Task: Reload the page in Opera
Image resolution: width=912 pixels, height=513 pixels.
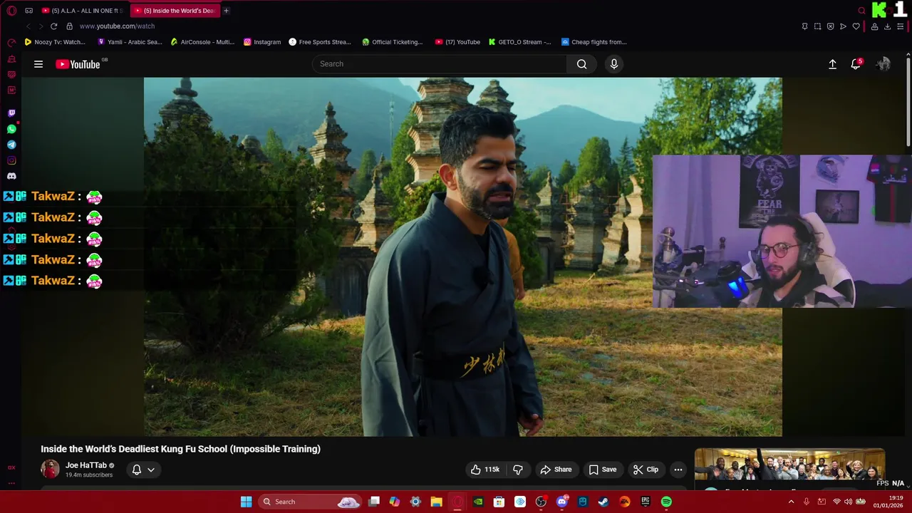Action: pos(53,26)
